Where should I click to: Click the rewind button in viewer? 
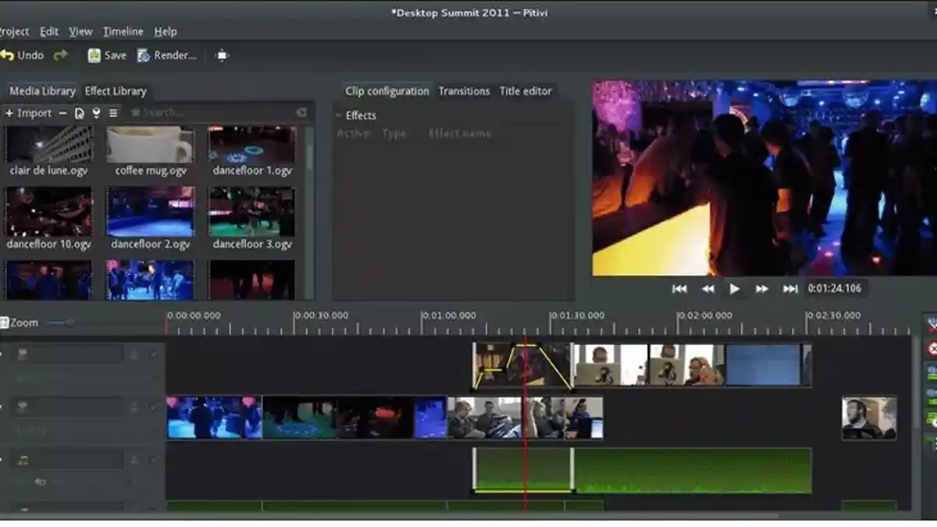[707, 289]
